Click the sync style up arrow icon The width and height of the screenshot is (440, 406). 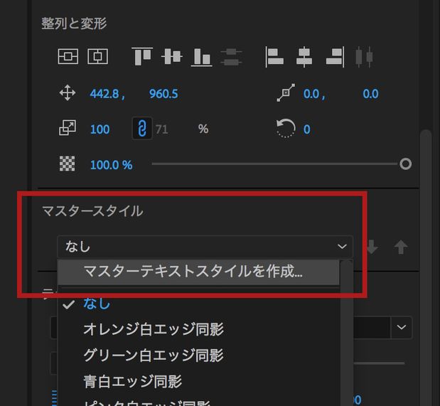(401, 247)
